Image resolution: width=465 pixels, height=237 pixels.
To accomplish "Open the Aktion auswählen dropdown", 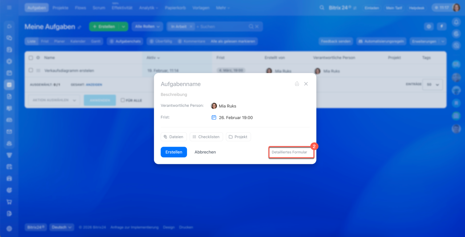I will pyautogui.click(x=54, y=100).
